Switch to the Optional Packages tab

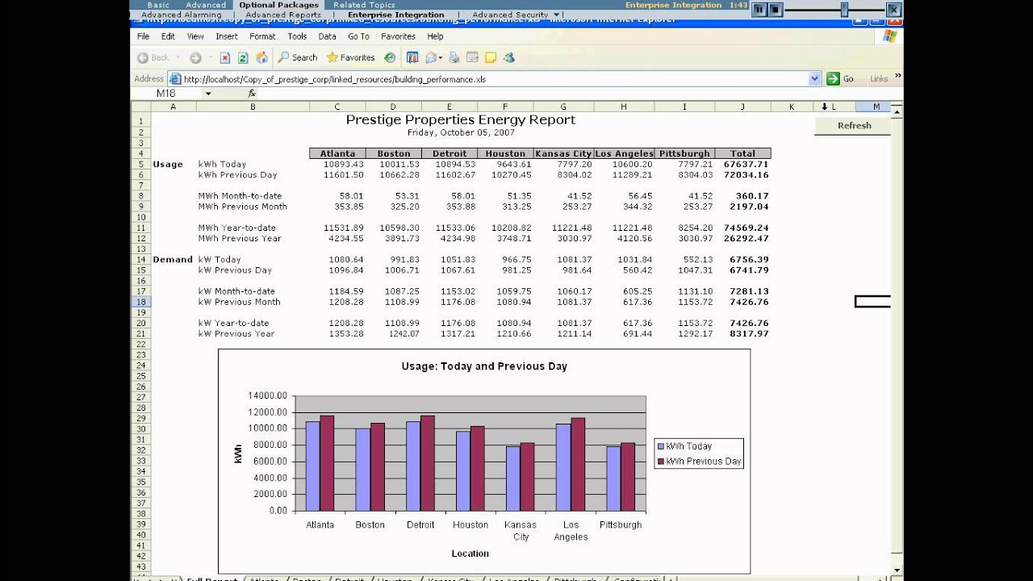click(x=278, y=5)
